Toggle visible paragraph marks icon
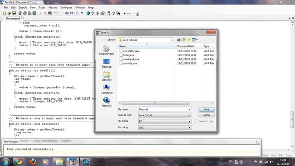This screenshot has height=166, width=295. point(82,13)
